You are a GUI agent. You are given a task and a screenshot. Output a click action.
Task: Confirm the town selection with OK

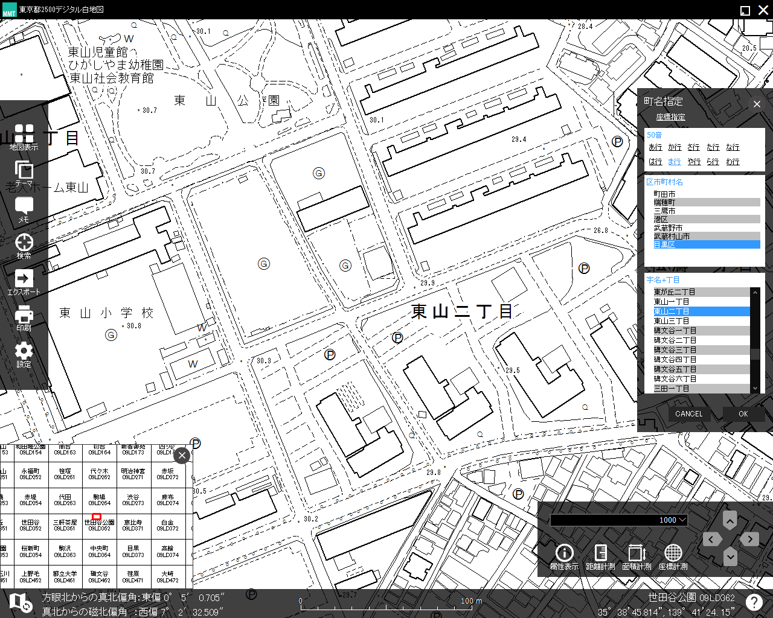coord(743,413)
